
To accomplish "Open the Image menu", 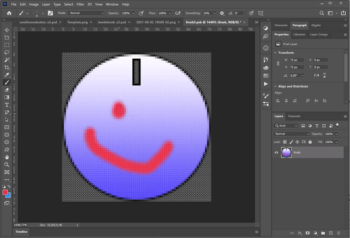I will pyautogui.click(x=33, y=4).
